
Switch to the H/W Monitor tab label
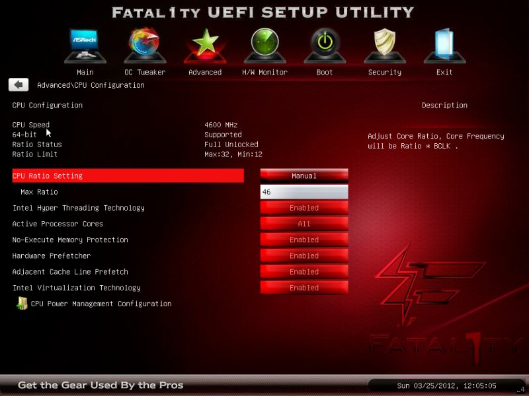(265, 72)
